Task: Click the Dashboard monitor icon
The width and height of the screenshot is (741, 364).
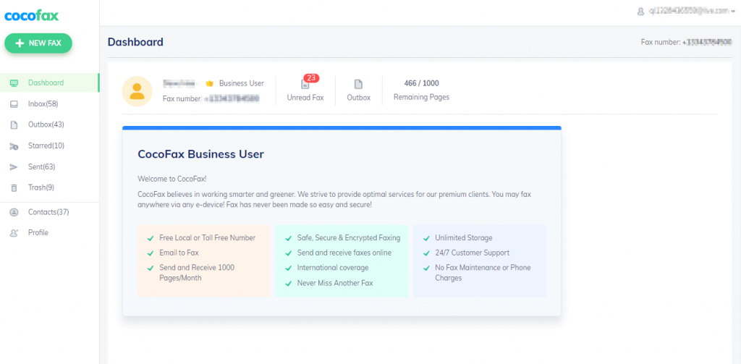Action: pyautogui.click(x=14, y=83)
